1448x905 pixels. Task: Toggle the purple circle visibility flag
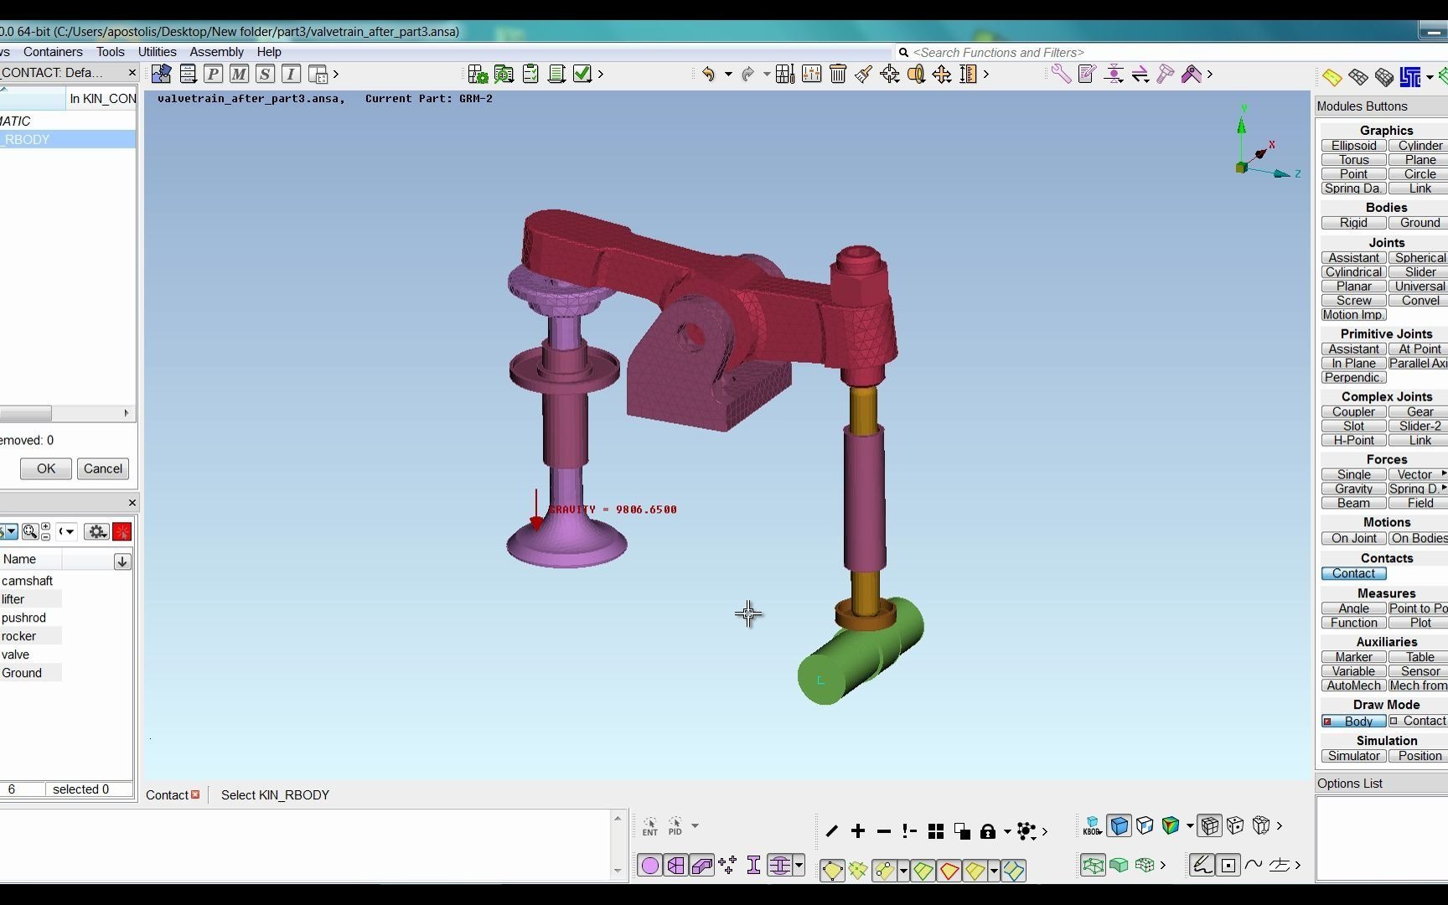point(650,866)
